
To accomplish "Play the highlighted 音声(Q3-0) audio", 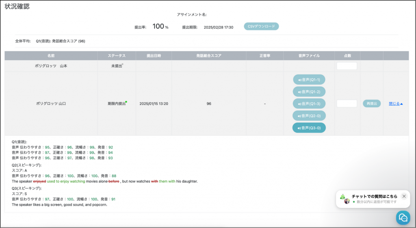I will [309, 128].
